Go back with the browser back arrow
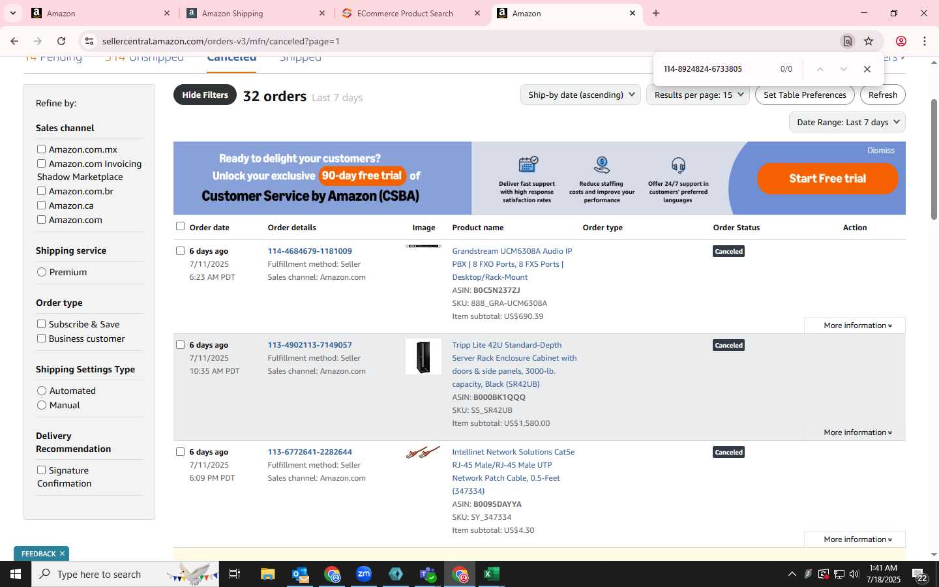939x587 pixels. 14,41
